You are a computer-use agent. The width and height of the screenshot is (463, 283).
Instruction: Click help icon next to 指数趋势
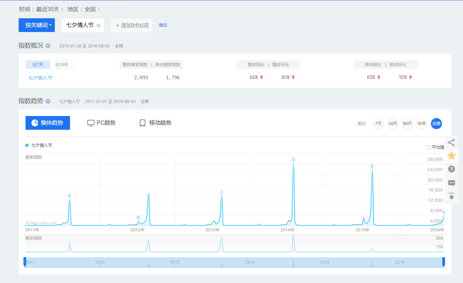48,101
